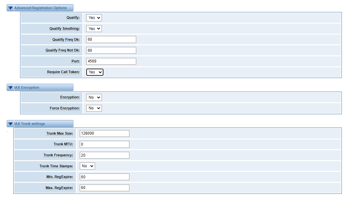Collapse the IAX Trunk settings triangle icon

coord(10,124)
